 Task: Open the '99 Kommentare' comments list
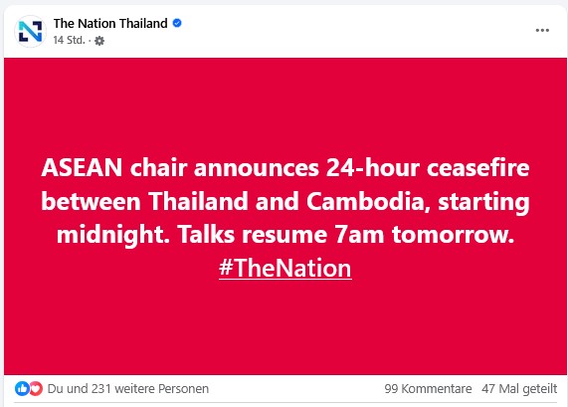point(428,388)
